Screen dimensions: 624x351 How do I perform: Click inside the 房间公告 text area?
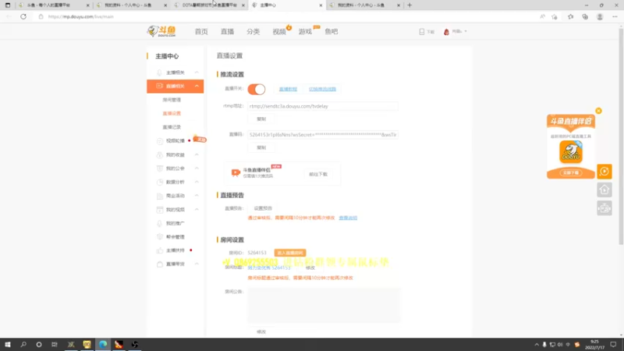pyautogui.click(x=324, y=305)
